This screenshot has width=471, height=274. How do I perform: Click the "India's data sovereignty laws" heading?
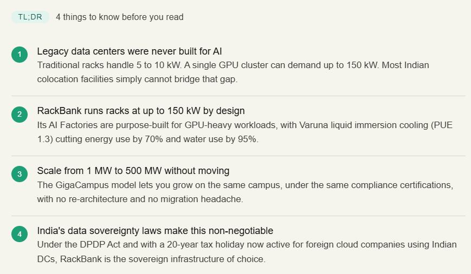click(155, 231)
